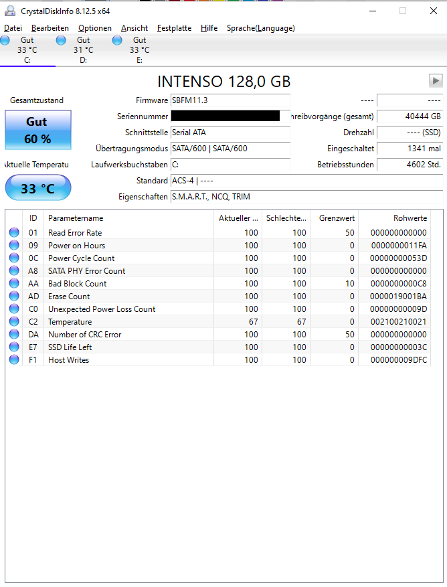This screenshot has height=587, width=447.
Task: Click the Schlechte... column header
Action: tap(286, 218)
